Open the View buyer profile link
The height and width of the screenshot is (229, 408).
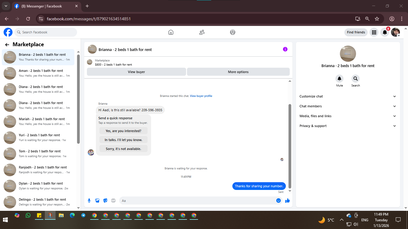point(201,96)
